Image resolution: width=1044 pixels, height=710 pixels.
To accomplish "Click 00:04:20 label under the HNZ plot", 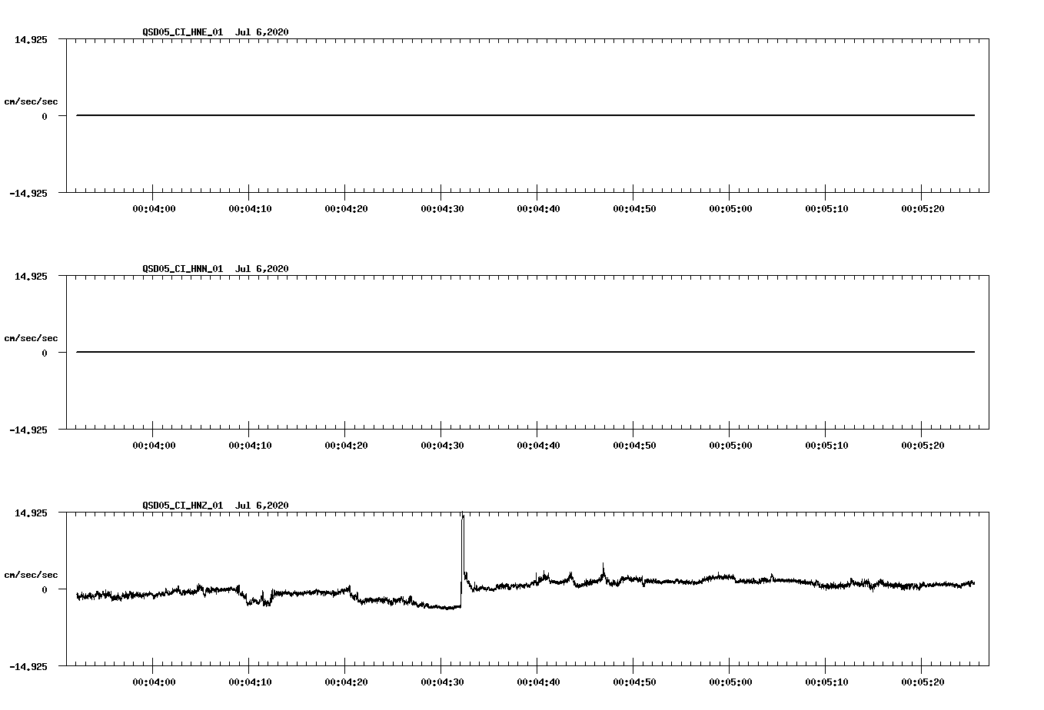I will [x=346, y=682].
